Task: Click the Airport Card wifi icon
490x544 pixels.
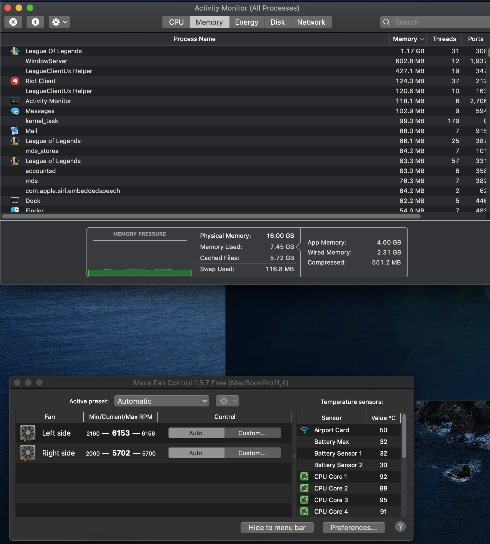Action: point(304,430)
